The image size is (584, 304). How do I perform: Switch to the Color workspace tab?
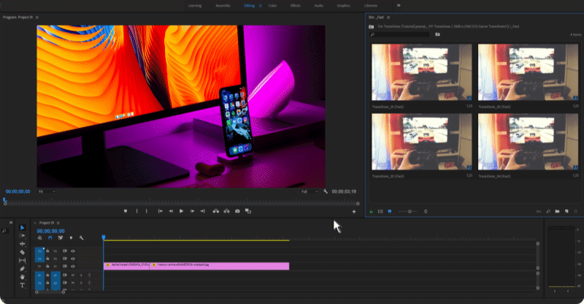click(x=272, y=5)
